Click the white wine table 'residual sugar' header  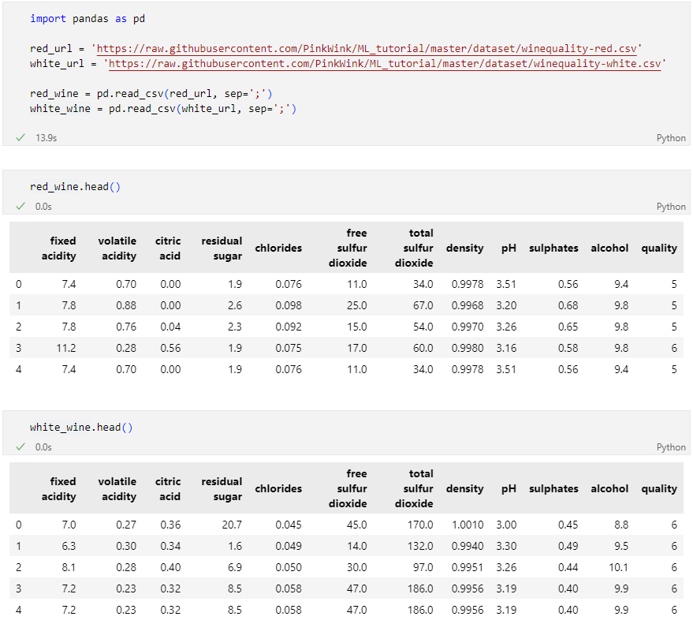click(222, 488)
